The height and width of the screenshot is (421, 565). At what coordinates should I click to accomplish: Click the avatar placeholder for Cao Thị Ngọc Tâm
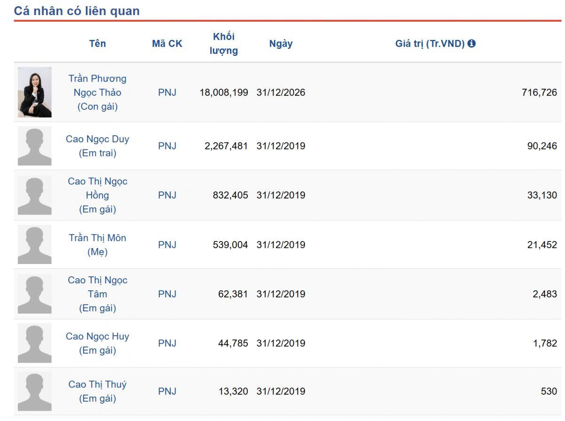coord(35,294)
